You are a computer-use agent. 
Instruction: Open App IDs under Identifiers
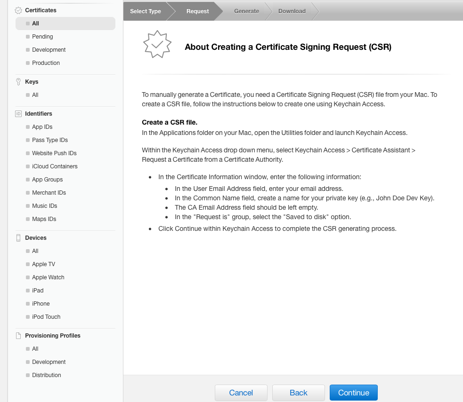(42, 127)
